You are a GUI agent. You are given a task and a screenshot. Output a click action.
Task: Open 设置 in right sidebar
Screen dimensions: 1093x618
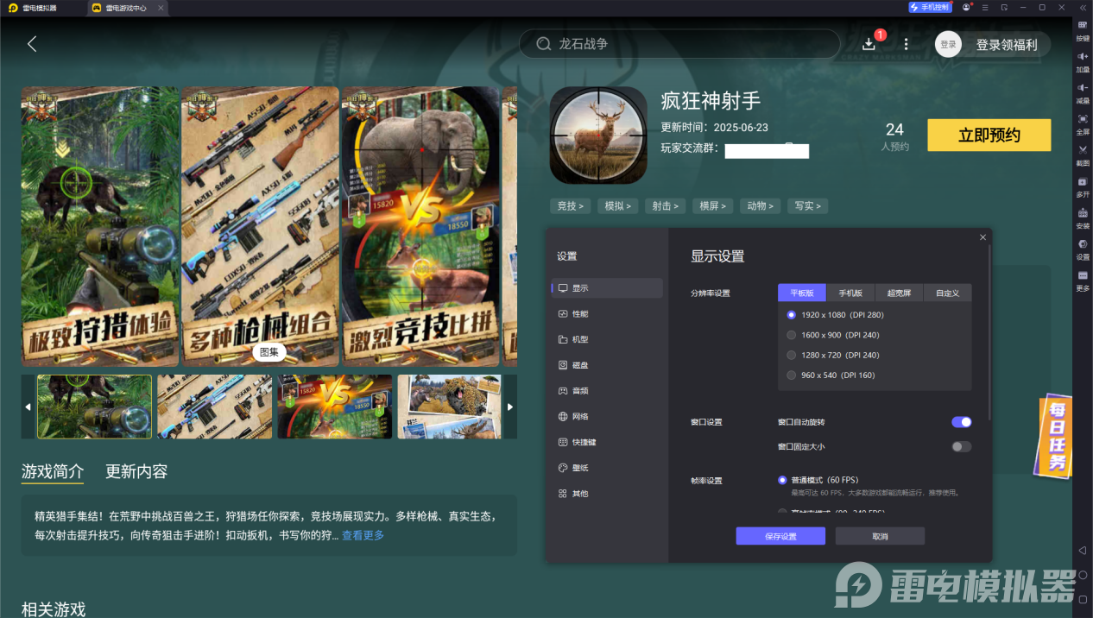pyautogui.click(x=1083, y=249)
